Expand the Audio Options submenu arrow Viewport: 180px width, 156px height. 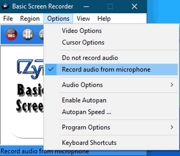tap(172, 85)
